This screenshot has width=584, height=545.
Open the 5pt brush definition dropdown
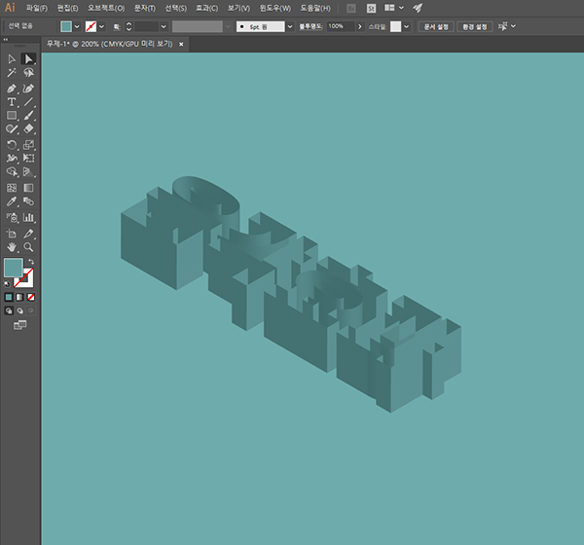[x=290, y=26]
